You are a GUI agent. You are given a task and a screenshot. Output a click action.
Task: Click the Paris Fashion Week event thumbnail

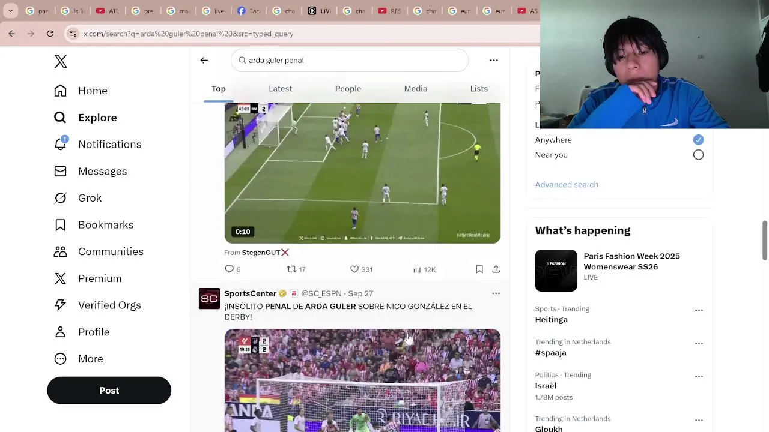click(556, 271)
